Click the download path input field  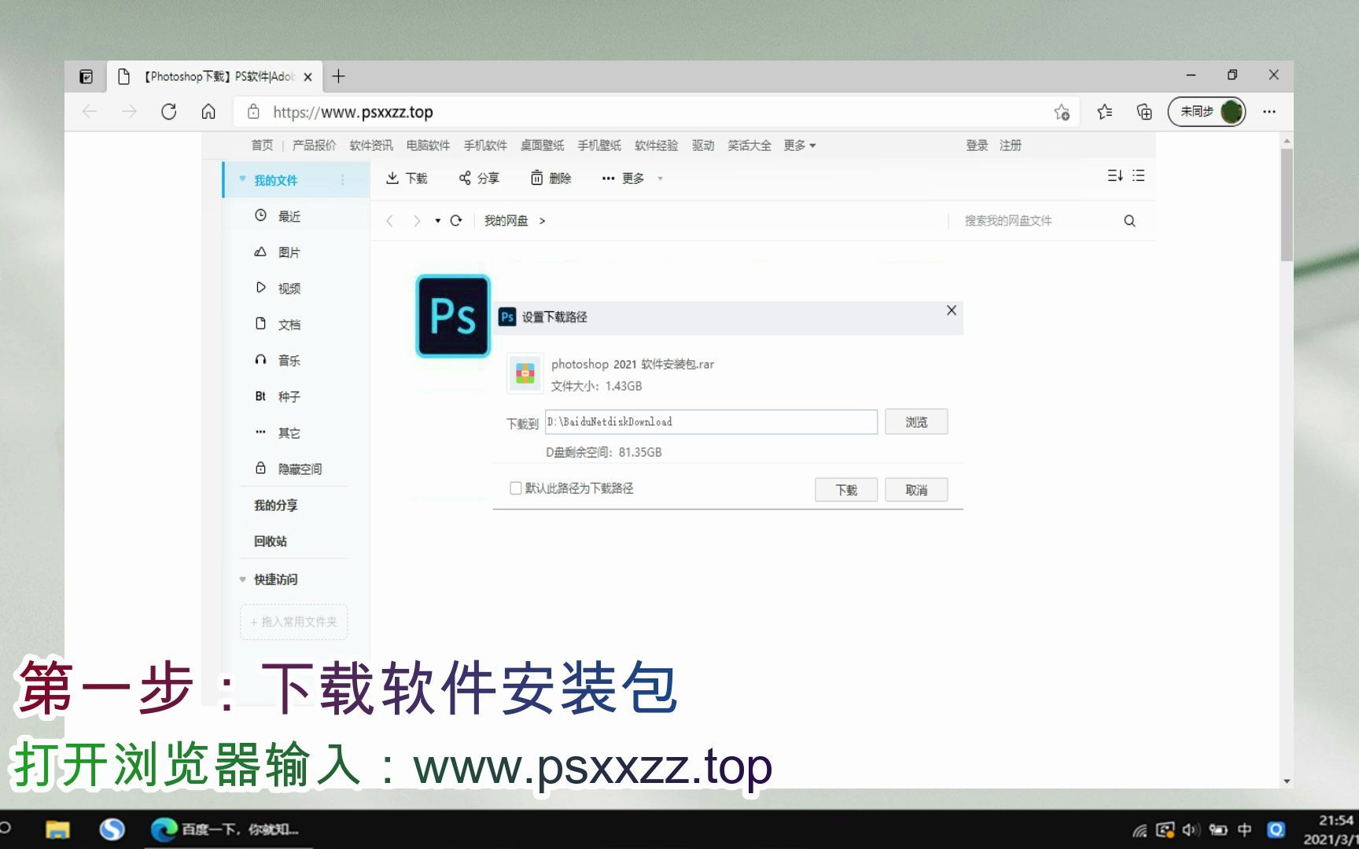point(711,422)
